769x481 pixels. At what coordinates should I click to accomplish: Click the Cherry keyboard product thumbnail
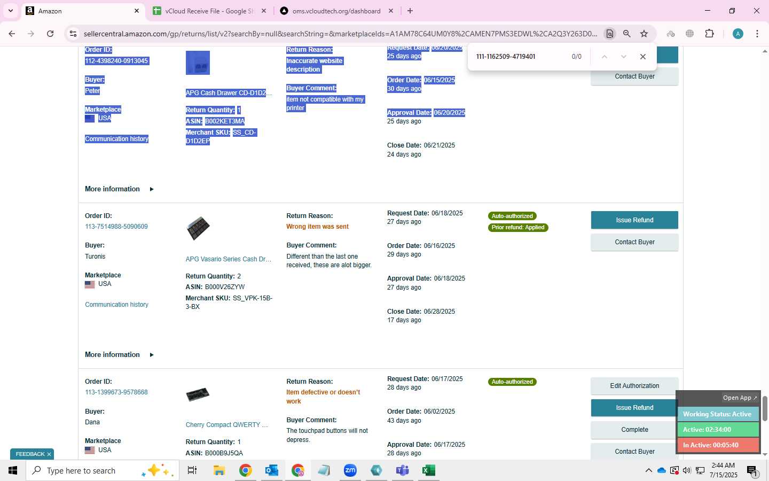(198, 394)
